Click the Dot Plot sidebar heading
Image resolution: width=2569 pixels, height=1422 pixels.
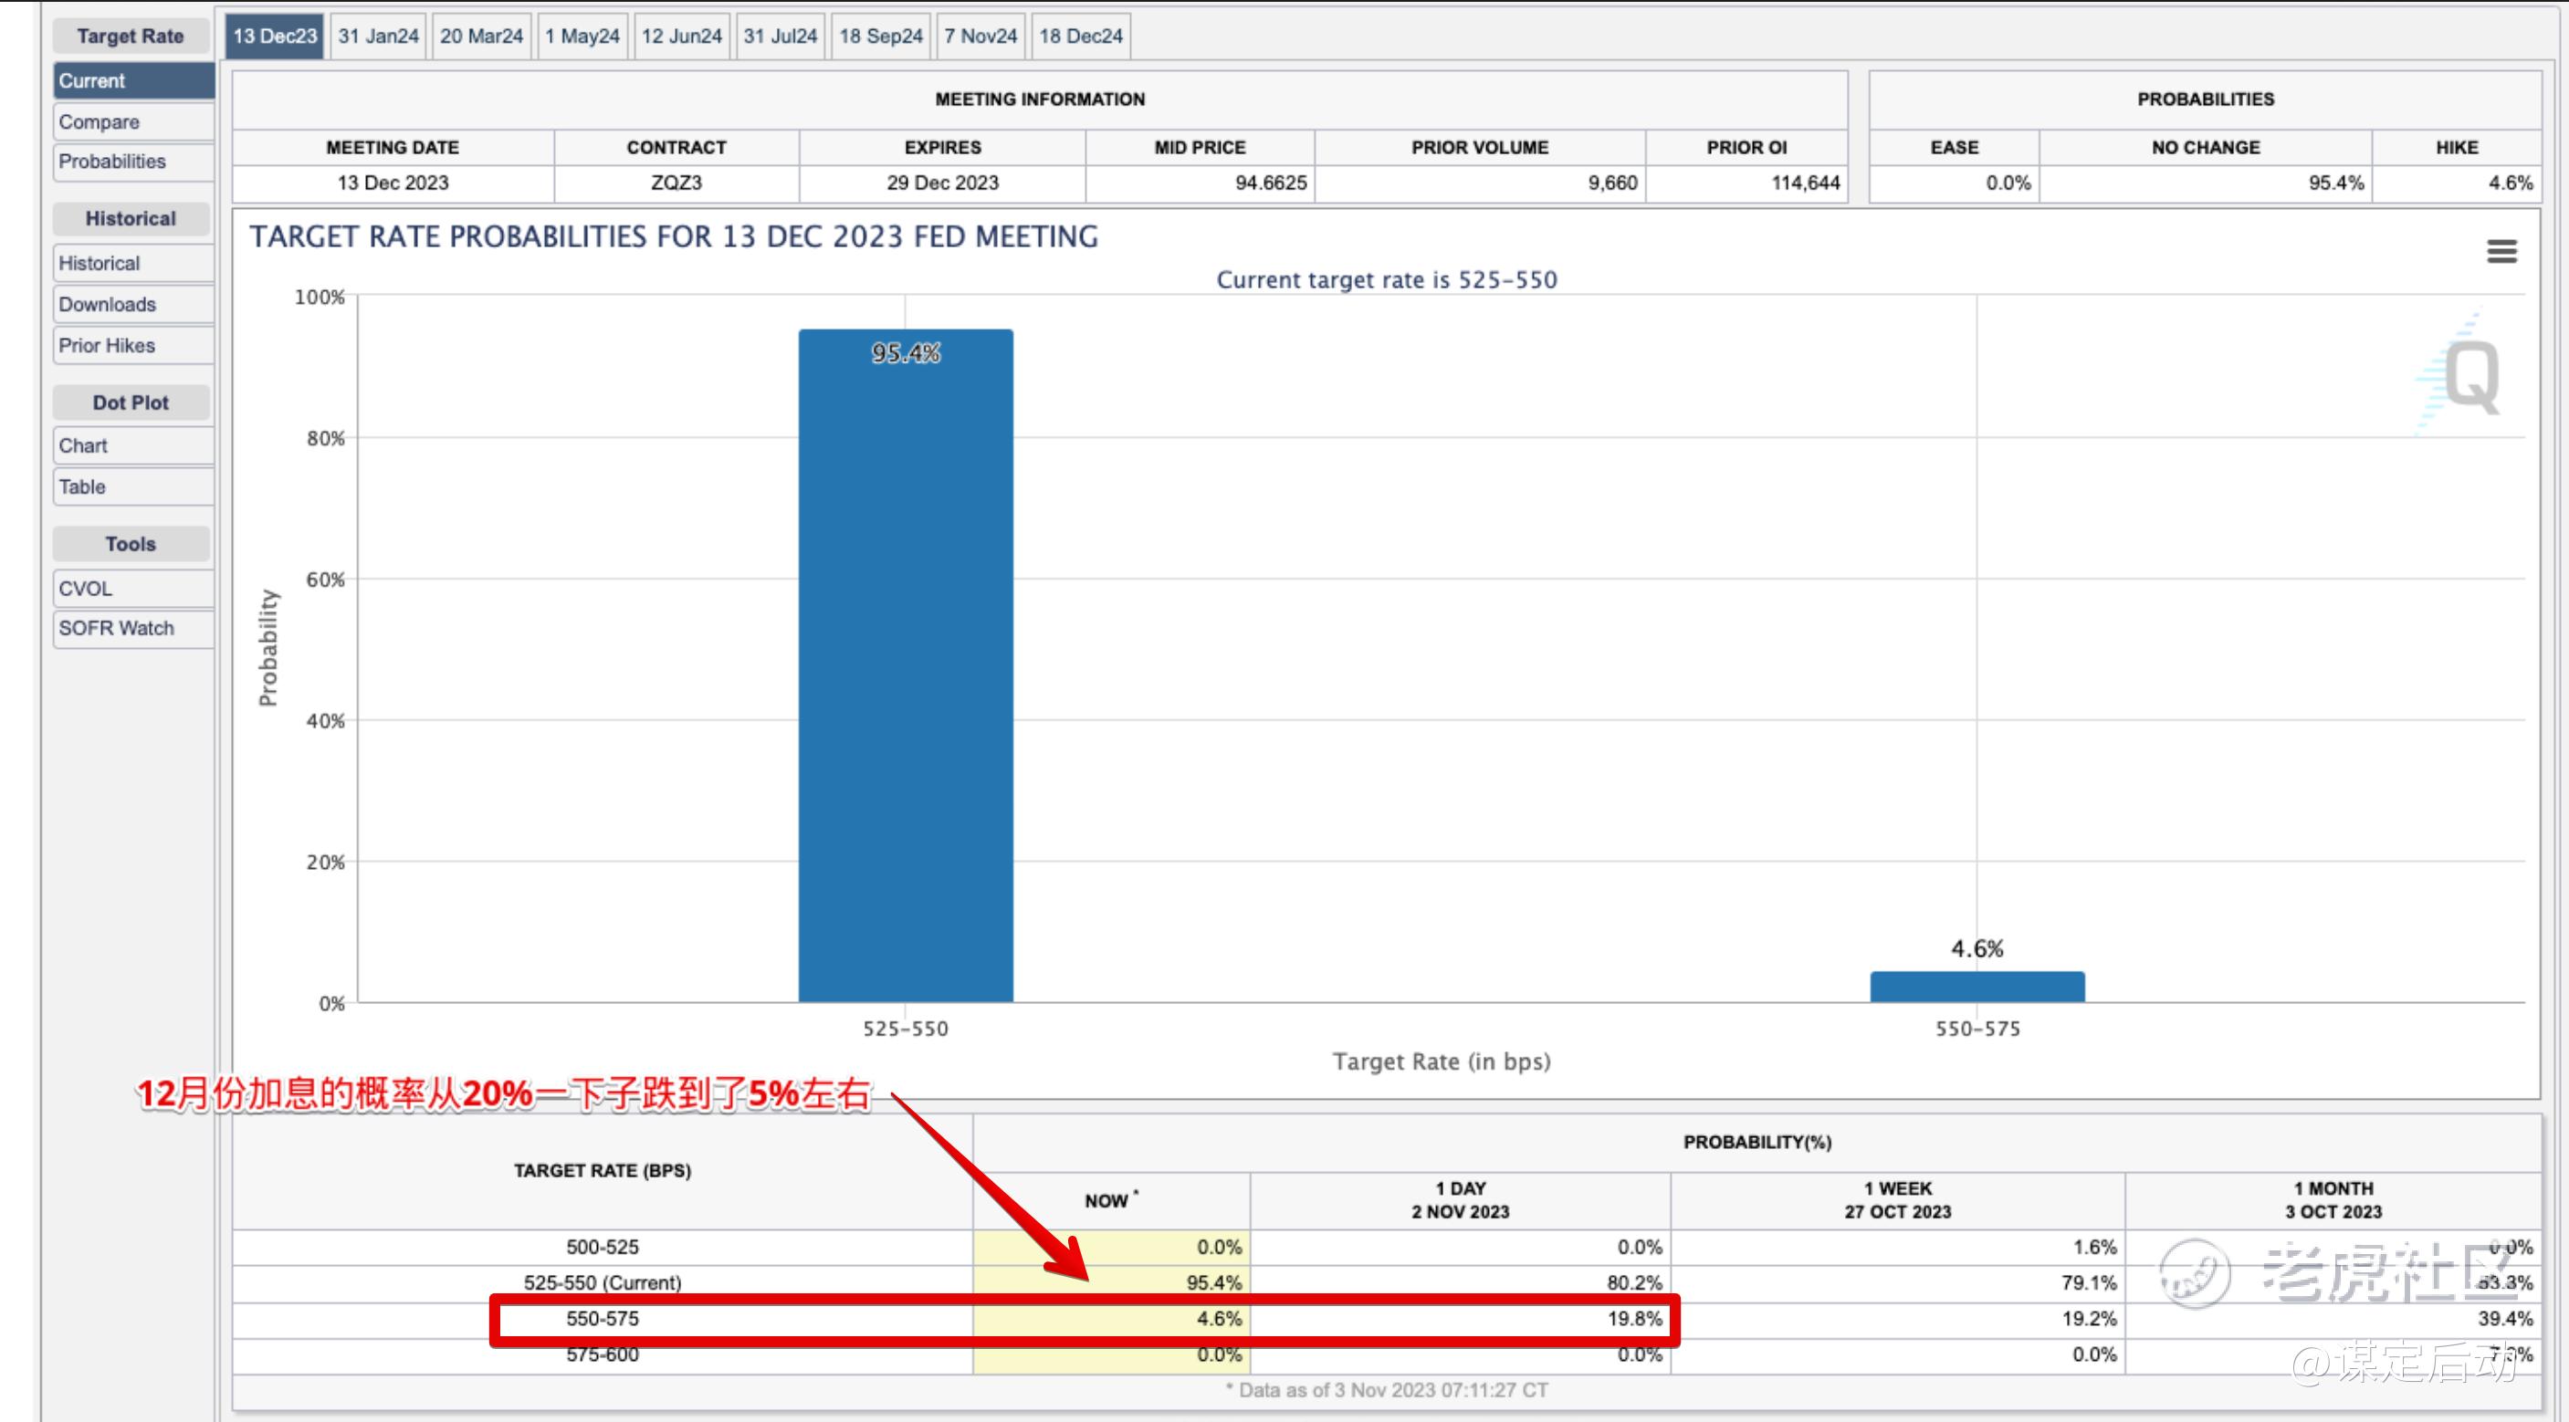pos(131,403)
